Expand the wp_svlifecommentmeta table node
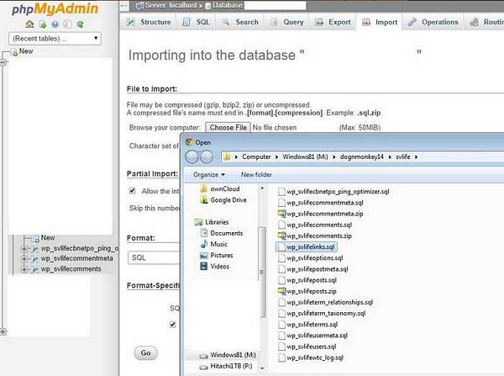 24,259
